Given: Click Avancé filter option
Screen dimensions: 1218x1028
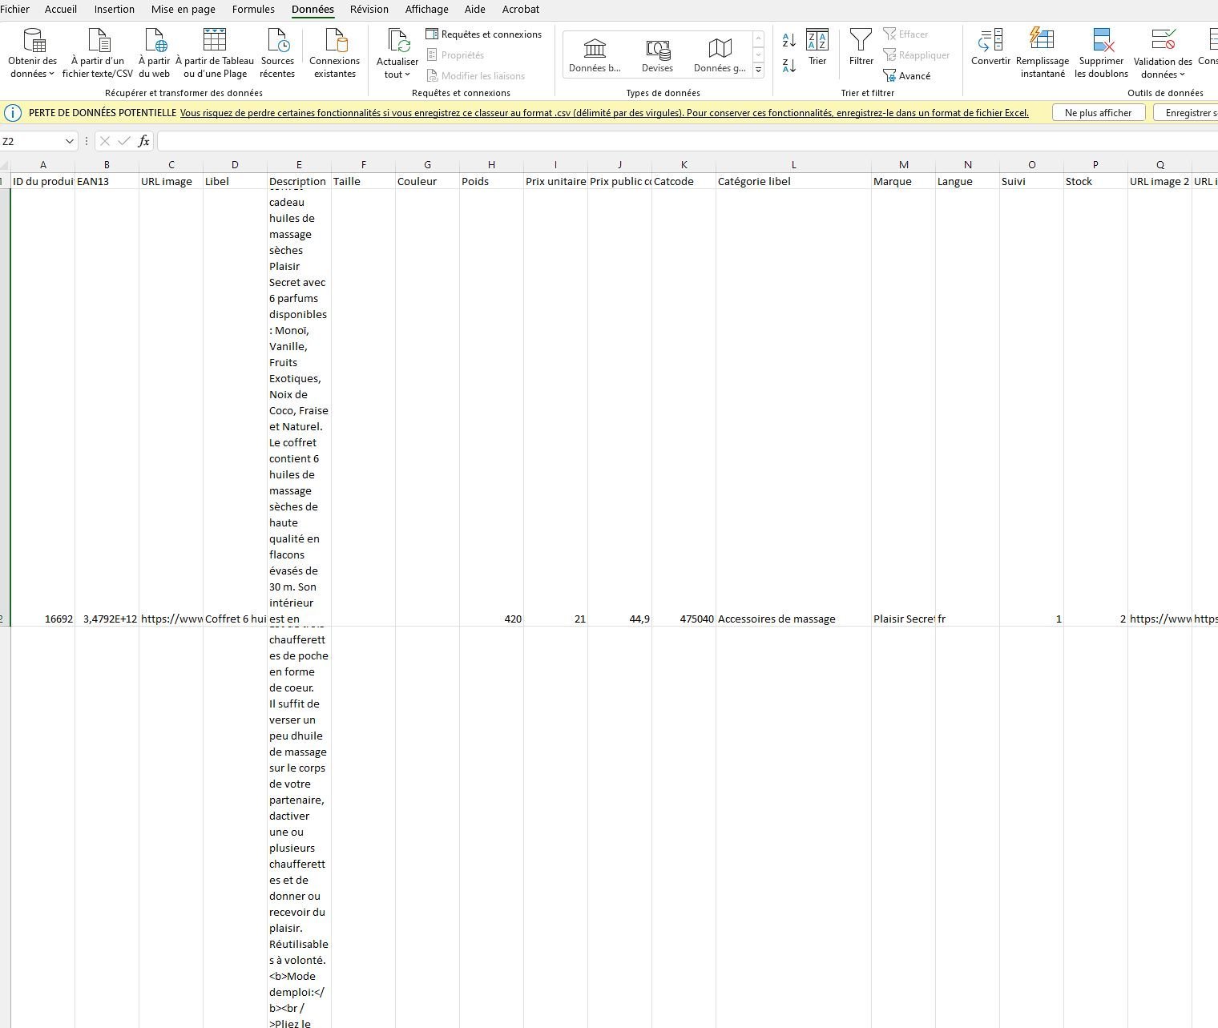Looking at the screenshot, I should tap(907, 76).
